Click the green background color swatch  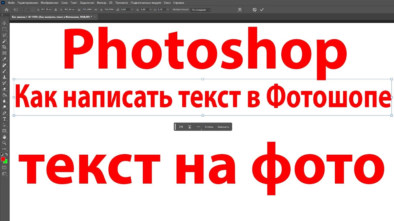tap(5, 161)
